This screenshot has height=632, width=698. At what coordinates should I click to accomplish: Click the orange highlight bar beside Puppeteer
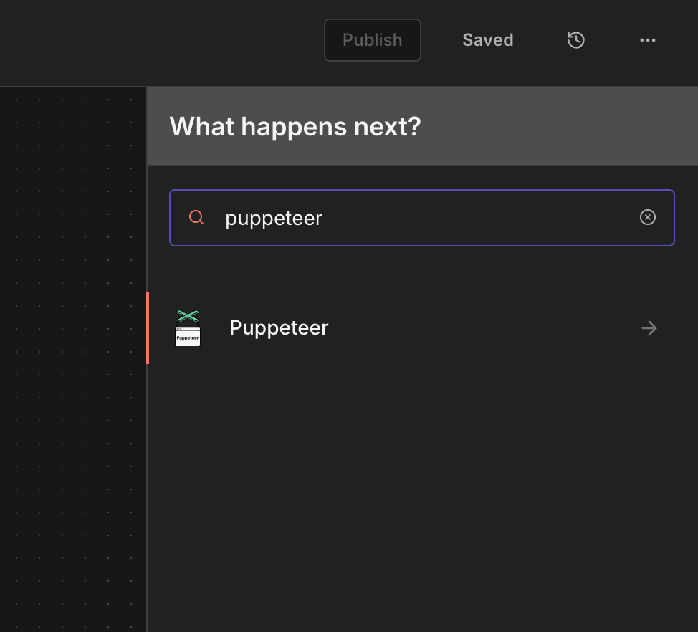click(x=148, y=328)
